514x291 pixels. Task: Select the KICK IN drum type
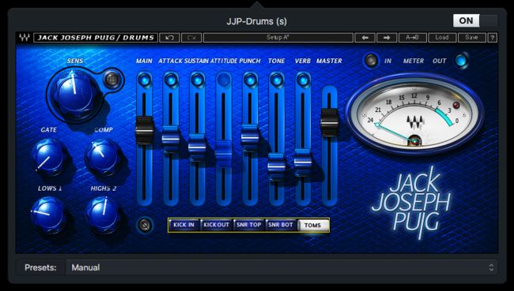coord(183,225)
